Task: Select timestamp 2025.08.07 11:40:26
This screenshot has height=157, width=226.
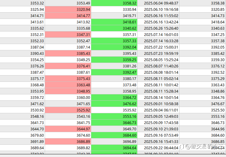Action: coord(161,66)
